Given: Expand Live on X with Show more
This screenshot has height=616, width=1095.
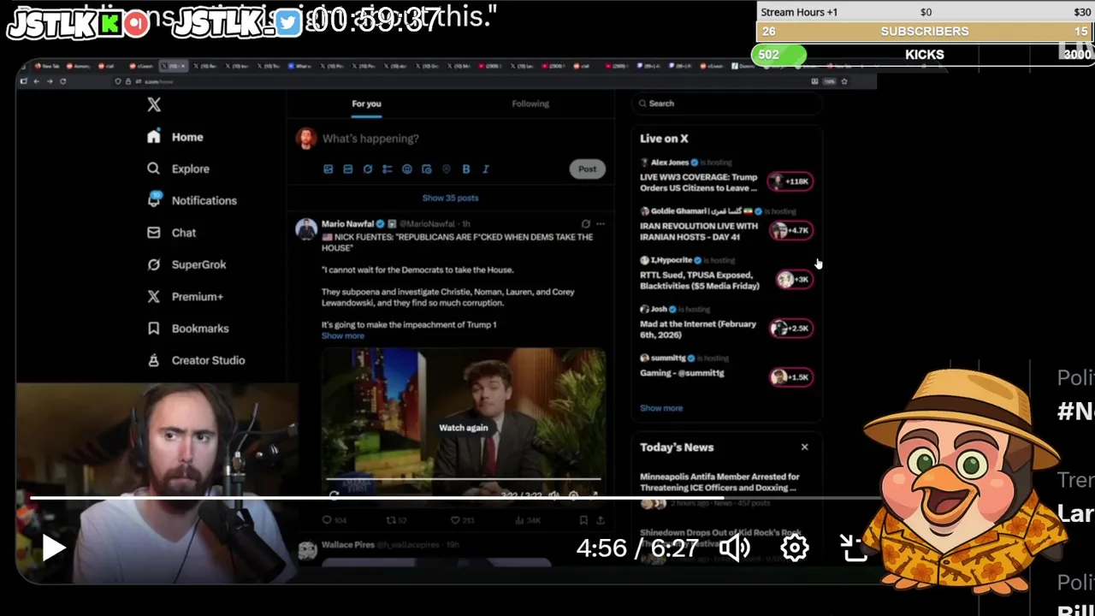Looking at the screenshot, I should [x=661, y=408].
